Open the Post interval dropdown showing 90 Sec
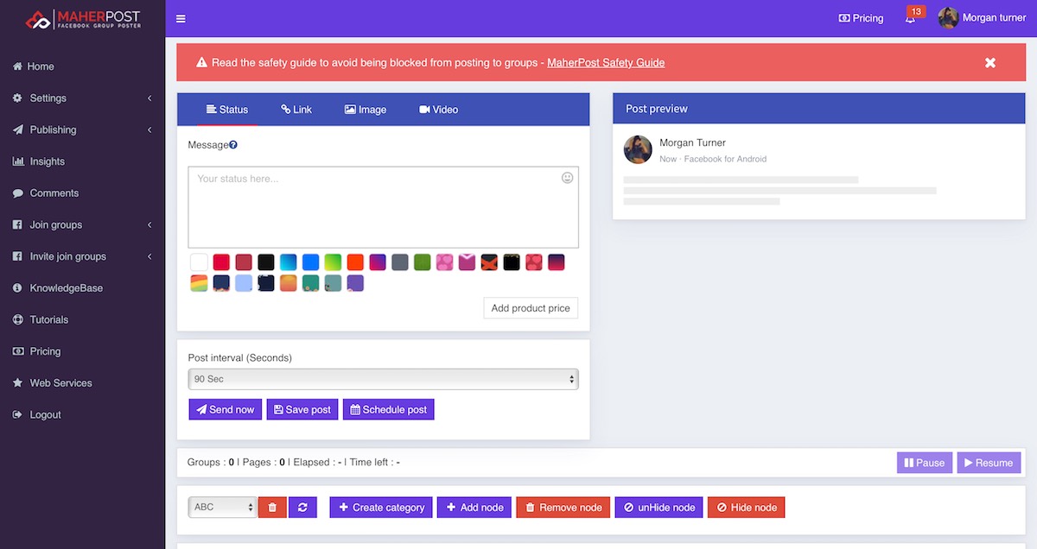The image size is (1037, 549). [x=383, y=379]
